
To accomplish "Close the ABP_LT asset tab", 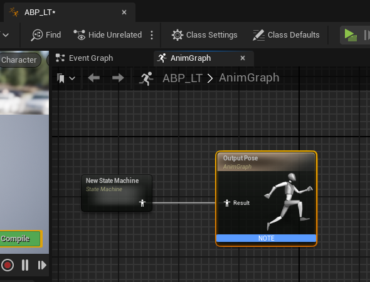I will tap(124, 13).
